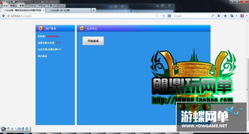Viewport: 249px width, 134px height.
Task: Click the magnifier search icon
Action: tap(212, 16)
